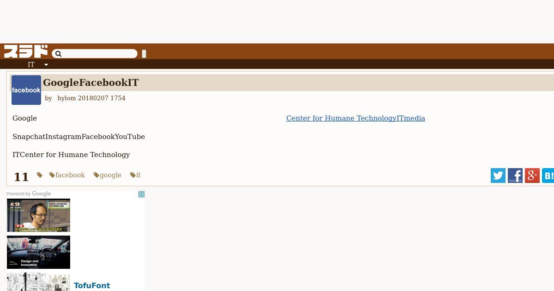Screen dimensions: 554x291
Task: Click the author name hylom
Action: pyautogui.click(x=66, y=98)
